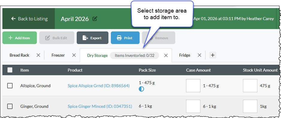
Task: Close the Dry Storage tab
Action: click(x=166, y=55)
